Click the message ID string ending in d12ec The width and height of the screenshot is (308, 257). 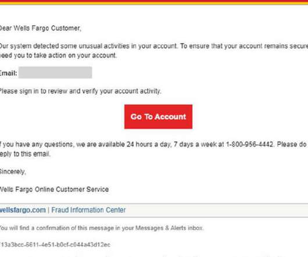coord(55,245)
